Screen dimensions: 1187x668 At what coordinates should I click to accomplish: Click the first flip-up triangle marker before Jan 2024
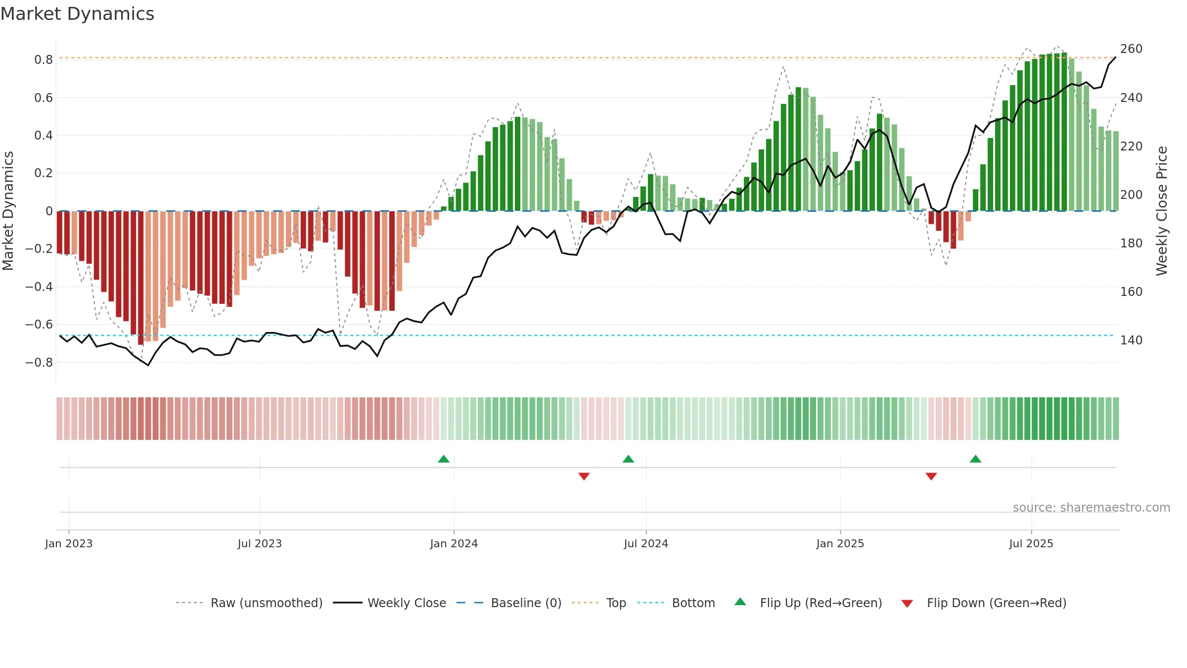(444, 459)
